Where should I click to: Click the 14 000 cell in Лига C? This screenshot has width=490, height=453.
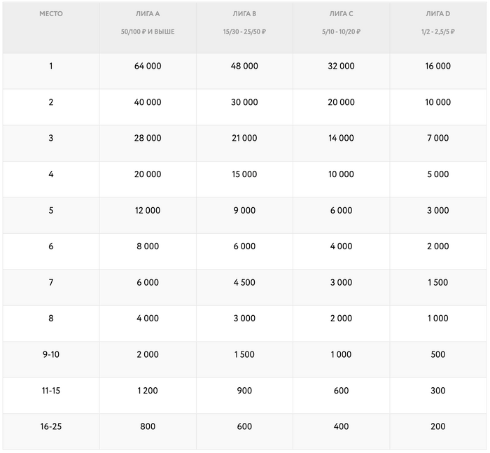(341, 139)
